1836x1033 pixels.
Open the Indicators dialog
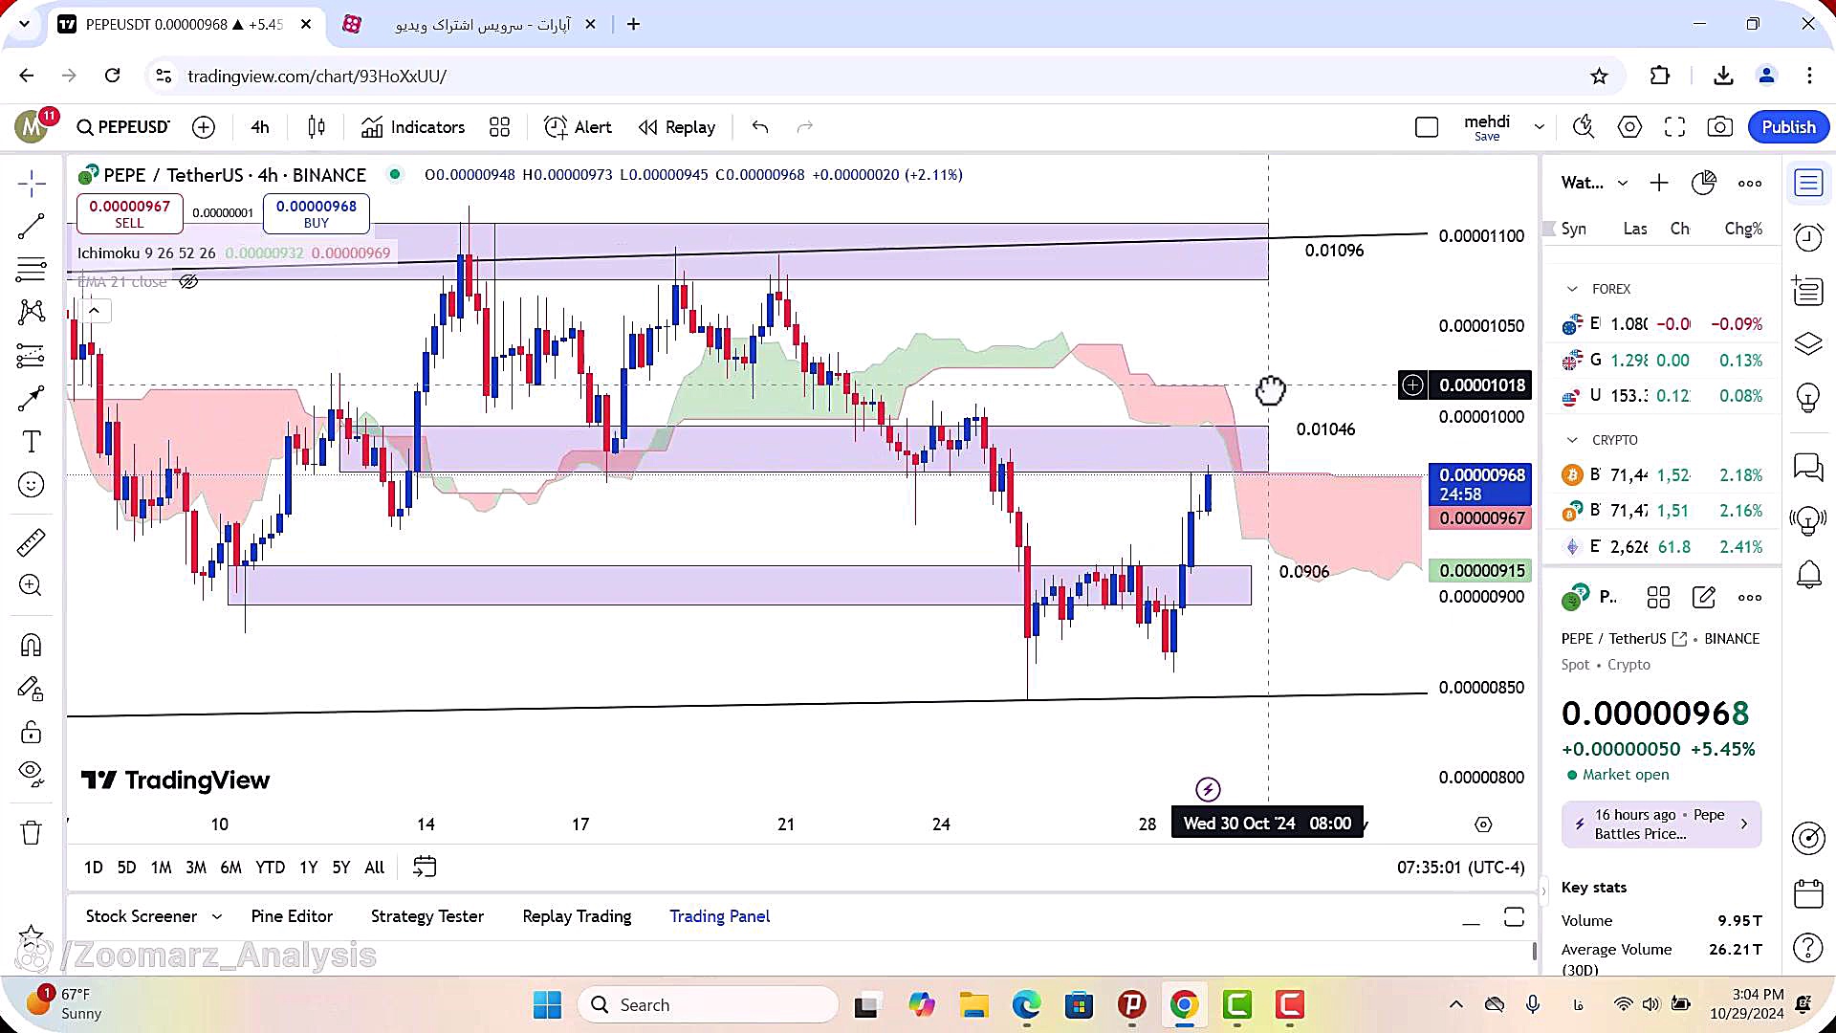point(413,127)
